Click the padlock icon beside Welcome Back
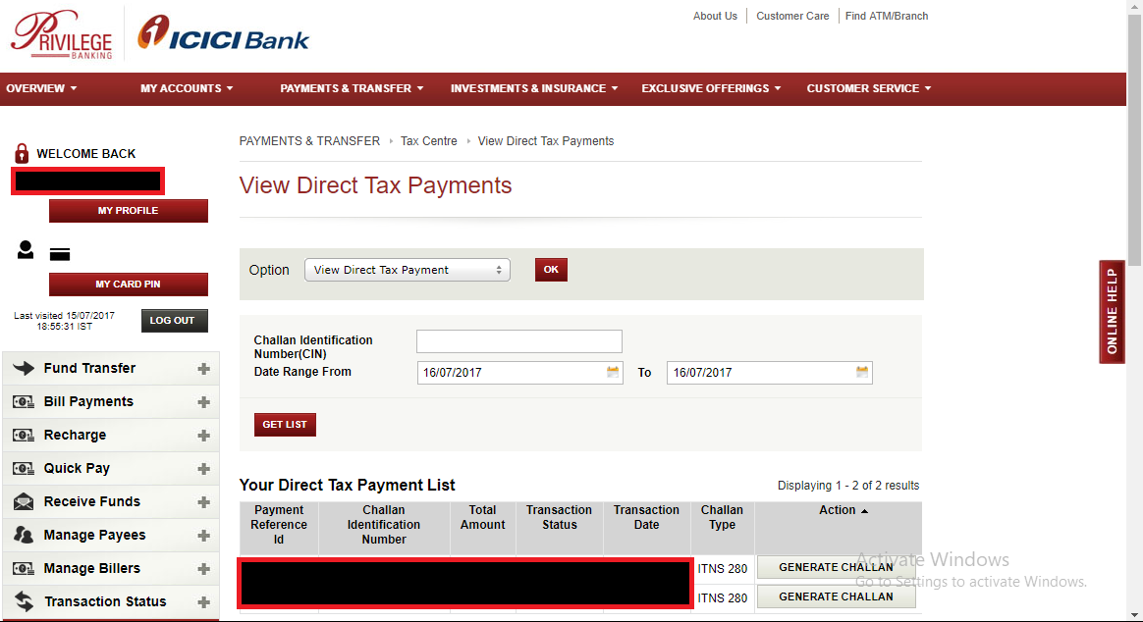The width and height of the screenshot is (1143, 622). (x=22, y=154)
